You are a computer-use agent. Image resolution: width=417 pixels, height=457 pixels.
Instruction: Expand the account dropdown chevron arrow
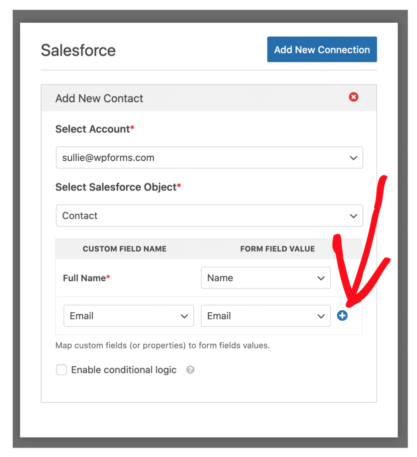pos(353,158)
